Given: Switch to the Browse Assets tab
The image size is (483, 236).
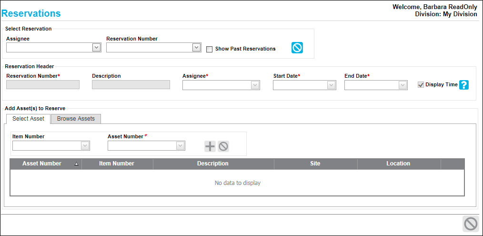Looking at the screenshot, I should (76, 119).
